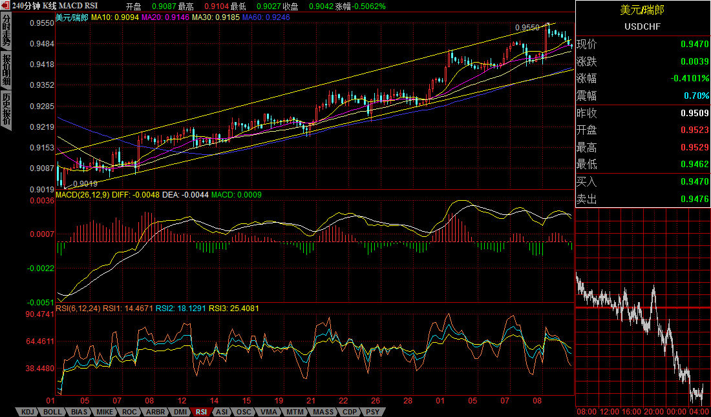Click the USDCHF symbol in quote panel
This screenshot has width=711, height=417.
(642, 26)
